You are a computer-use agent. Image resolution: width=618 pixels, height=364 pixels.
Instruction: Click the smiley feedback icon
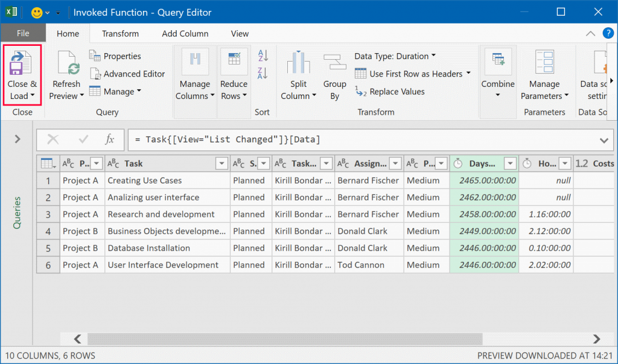tap(37, 13)
